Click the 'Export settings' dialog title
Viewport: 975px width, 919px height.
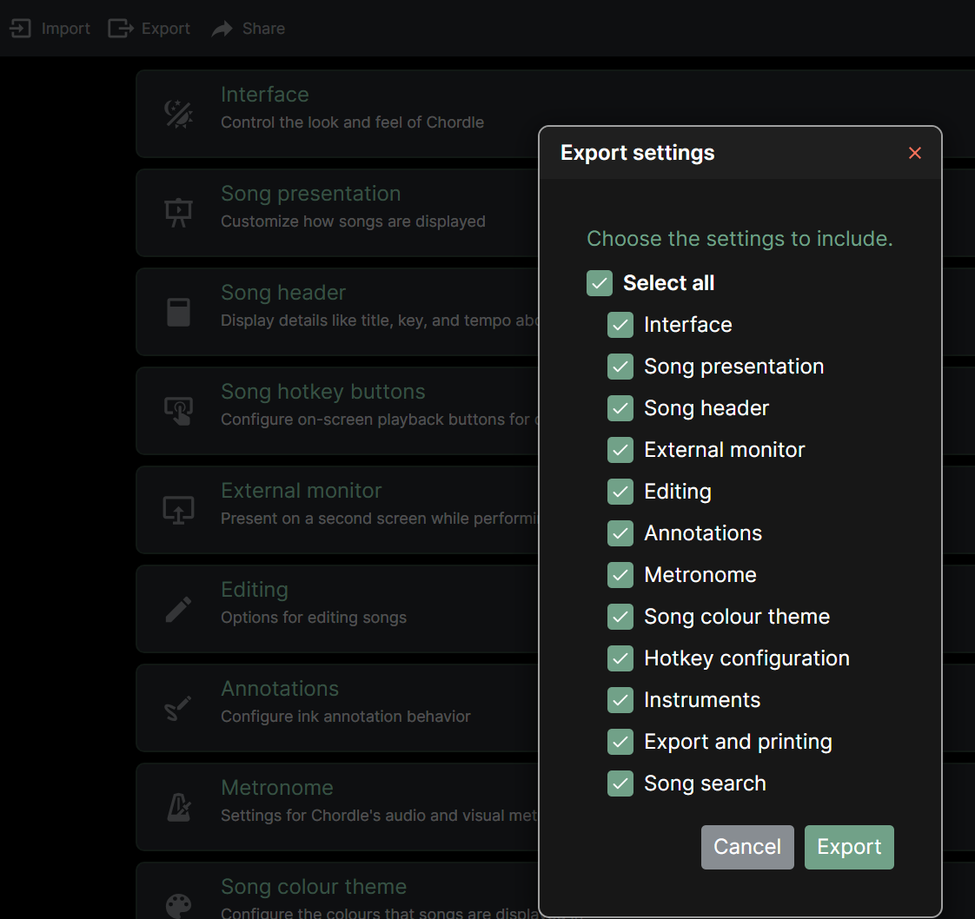tap(638, 153)
